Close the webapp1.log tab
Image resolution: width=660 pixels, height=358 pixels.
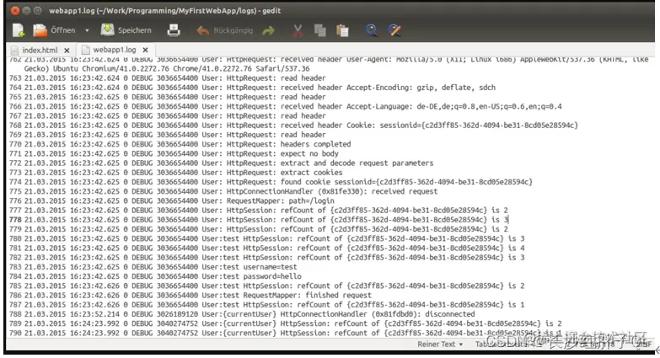145,50
